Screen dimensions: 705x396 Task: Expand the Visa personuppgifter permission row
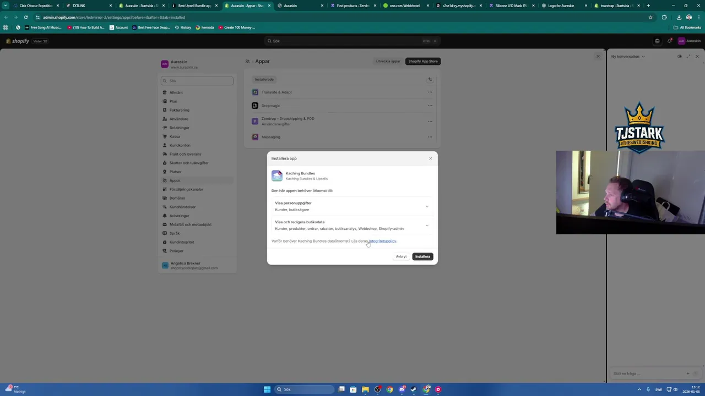(352, 206)
